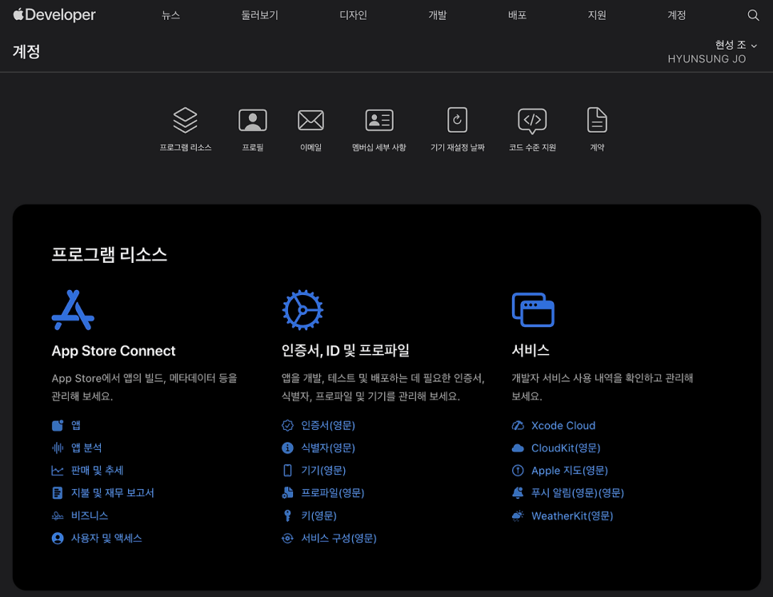
Task: Open the WeatherKit(영문) link
Action: point(572,515)
